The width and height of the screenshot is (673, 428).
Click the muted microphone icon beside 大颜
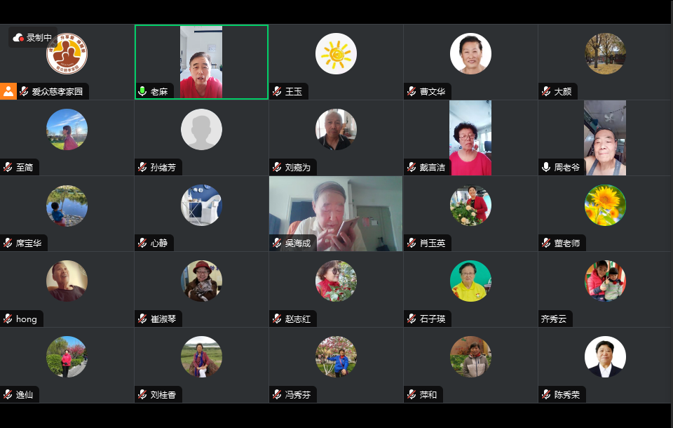(546, 91)
